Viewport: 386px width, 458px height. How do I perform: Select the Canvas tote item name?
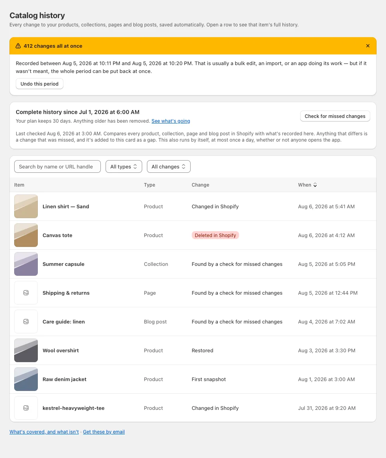pos(58,235)
